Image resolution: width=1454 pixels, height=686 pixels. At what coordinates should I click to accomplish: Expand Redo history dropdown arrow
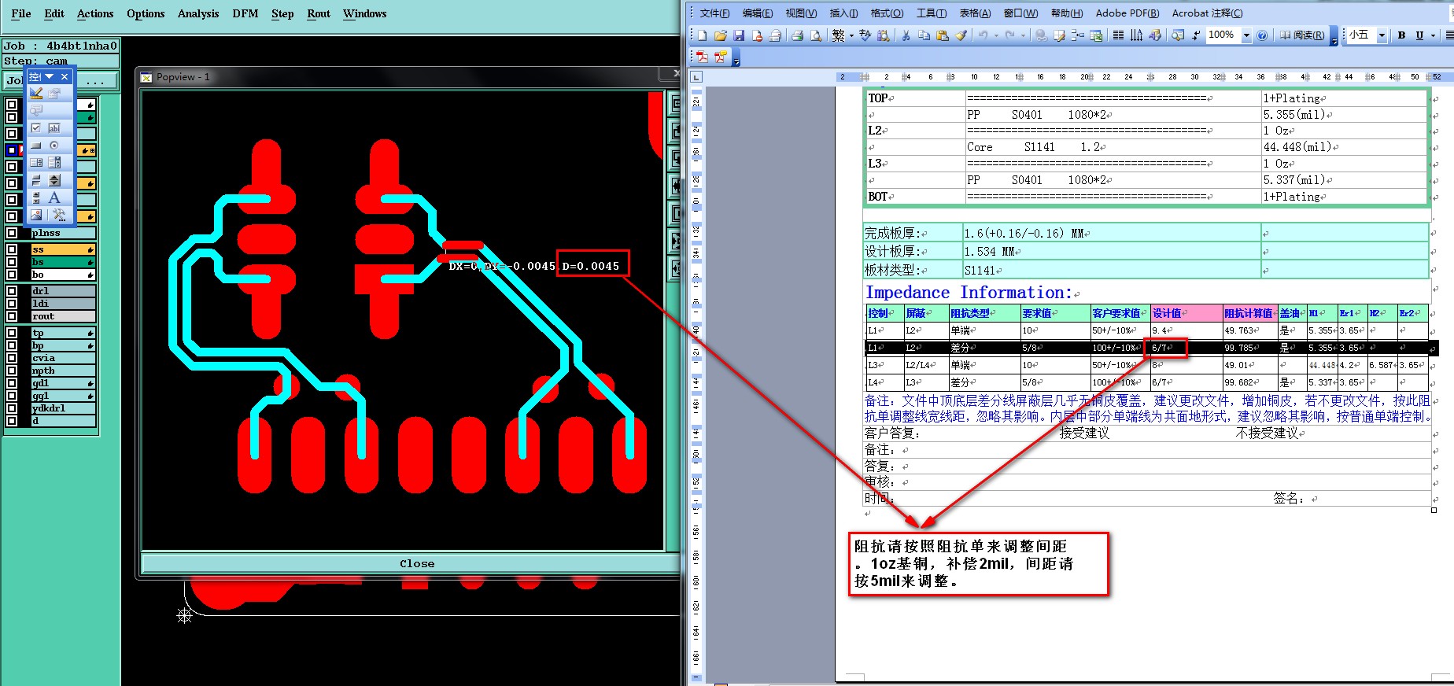coord(1023,35)
